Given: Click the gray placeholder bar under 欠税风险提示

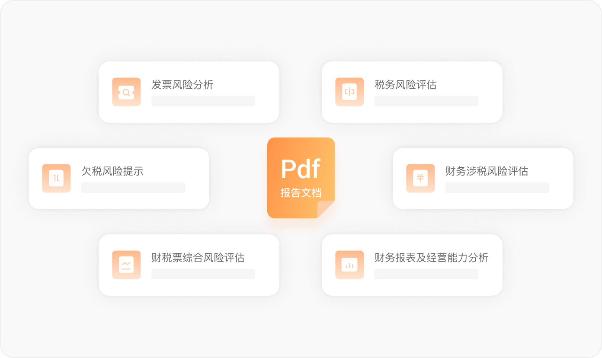Looking at the screenshot, I should [133, 188].
